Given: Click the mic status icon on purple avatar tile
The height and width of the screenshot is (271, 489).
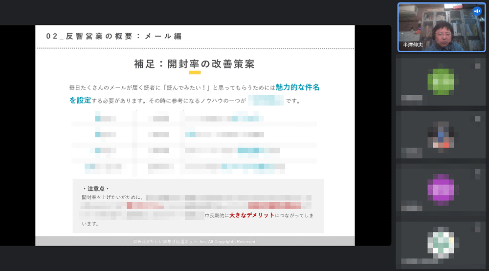Looking at the screenshot, I should click(477, 171).
